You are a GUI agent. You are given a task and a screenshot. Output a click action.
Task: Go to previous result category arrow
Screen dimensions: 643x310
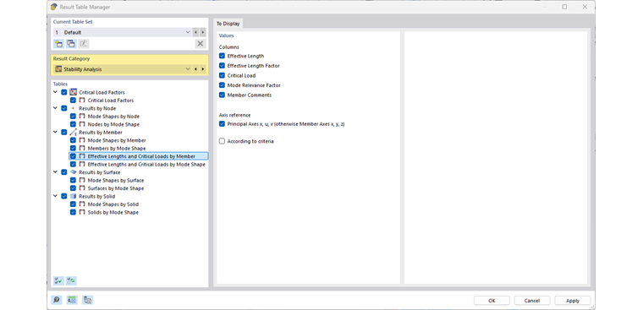(x=195, y=69)
